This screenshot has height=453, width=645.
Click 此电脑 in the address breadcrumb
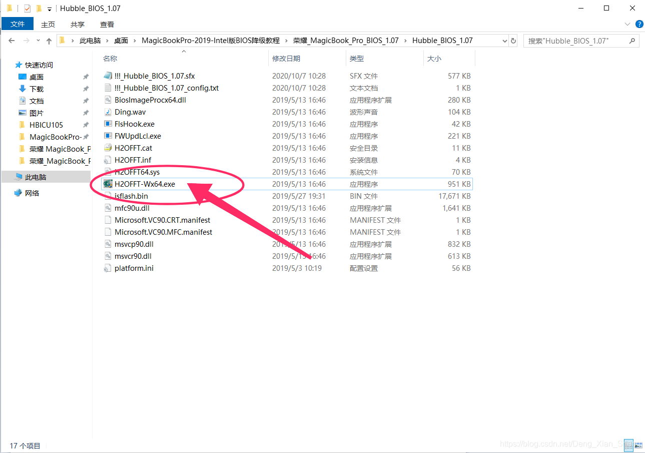tap(90, 41)
